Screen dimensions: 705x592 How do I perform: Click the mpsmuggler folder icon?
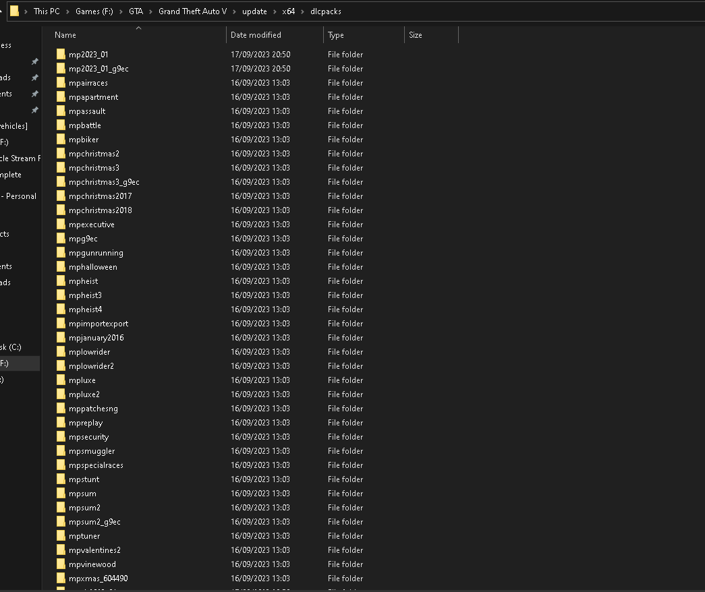click(x=61, y=451)
